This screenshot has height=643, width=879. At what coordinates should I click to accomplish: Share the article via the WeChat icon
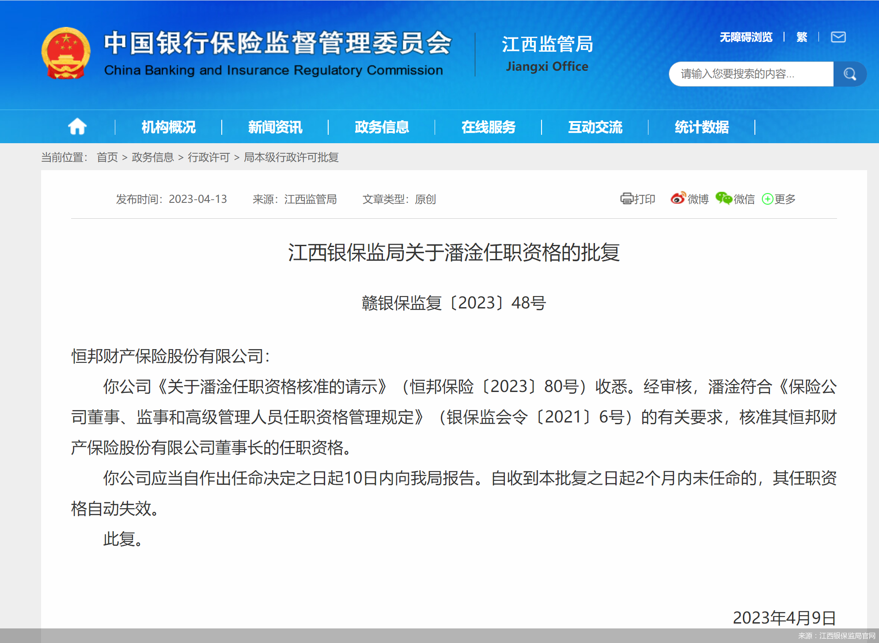click(x=723, y=199)
